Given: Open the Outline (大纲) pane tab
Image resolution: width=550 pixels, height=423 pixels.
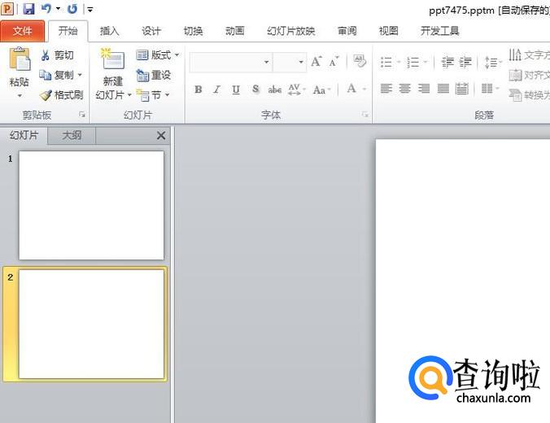Looking at the screenshot, I should pyautogui.click(x=72, y=136).
